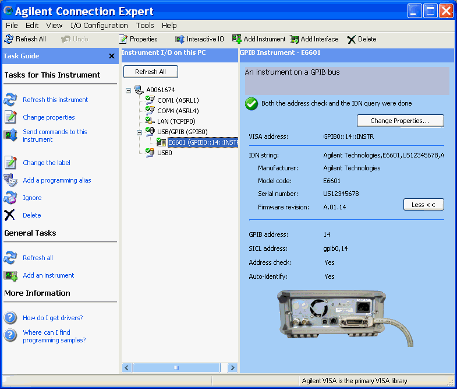The width and height of the screenshot is (457, 389).
Task: Open the I/O Configuration menu
Action: coord(99,26)
